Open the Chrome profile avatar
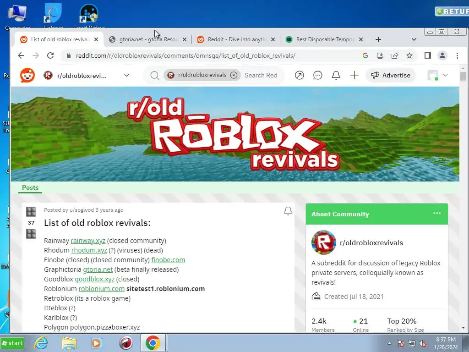 [x=442, y=55]
